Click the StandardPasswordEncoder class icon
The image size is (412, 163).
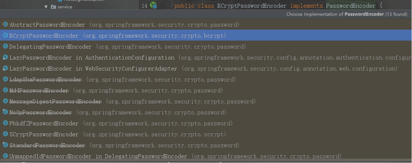click(x=5, y=145)
